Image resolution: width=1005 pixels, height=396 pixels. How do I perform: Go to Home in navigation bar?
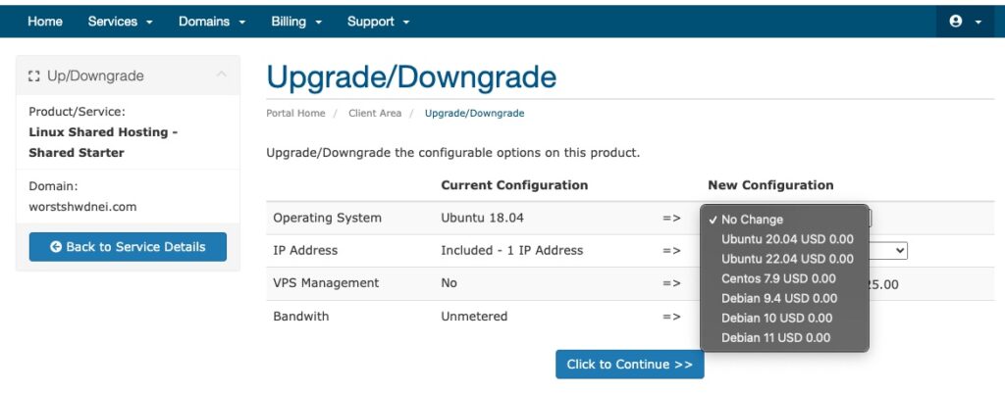tap(45, 22)
